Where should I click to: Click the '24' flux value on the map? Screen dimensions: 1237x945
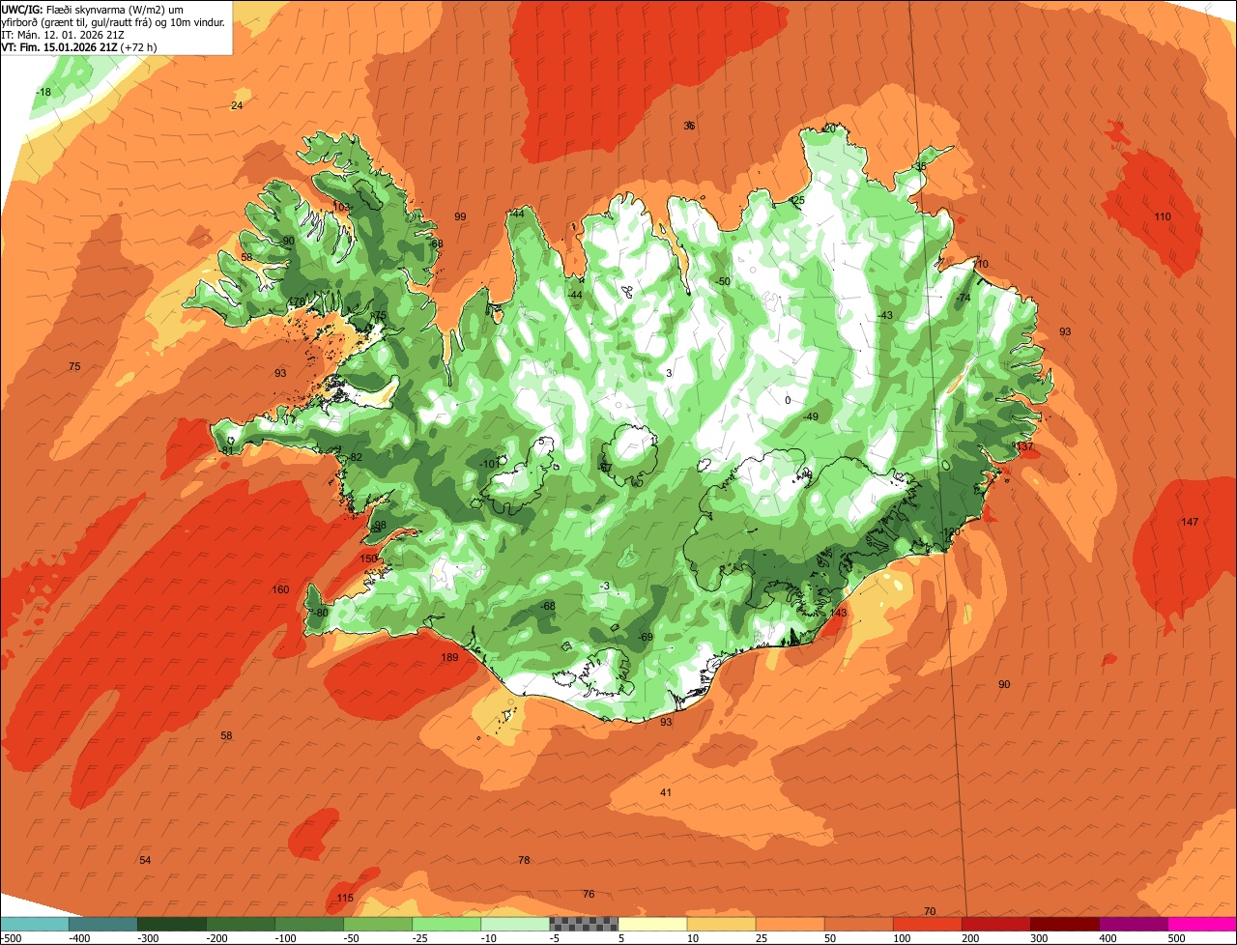pos(237,105)
